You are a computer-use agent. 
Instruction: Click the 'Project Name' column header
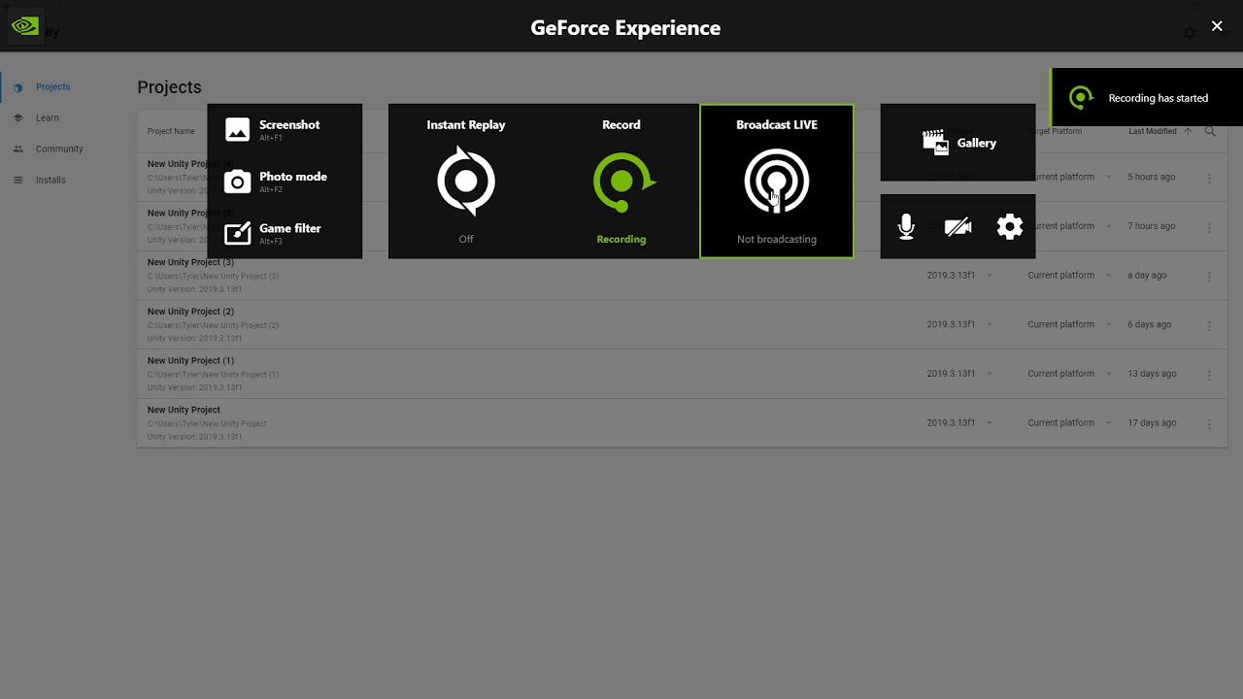[x=171, y=132]
